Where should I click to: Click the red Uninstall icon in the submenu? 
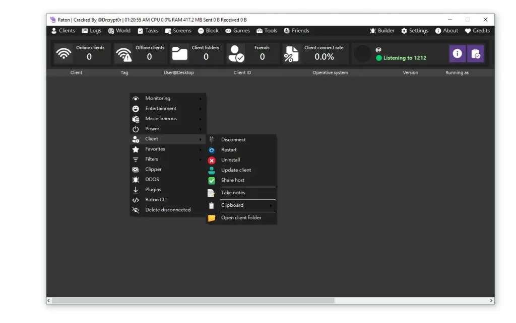coord(211,159)
